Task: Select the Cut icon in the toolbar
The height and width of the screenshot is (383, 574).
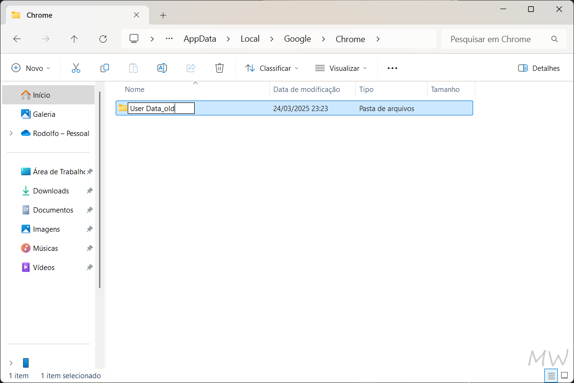Action: (76, 68)
